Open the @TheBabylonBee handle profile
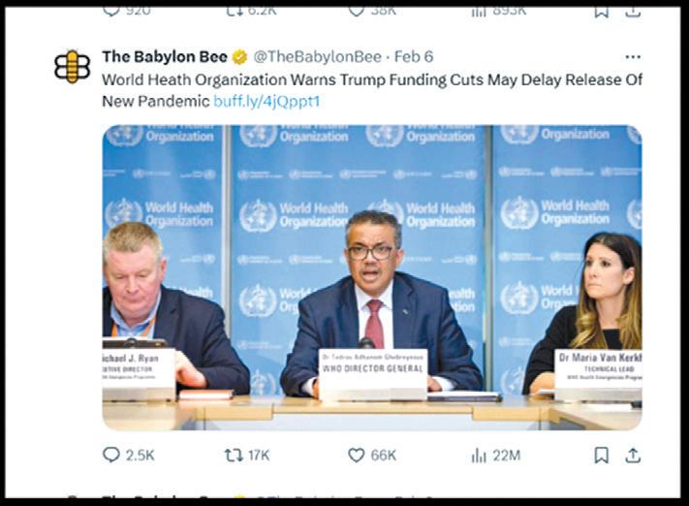The height and width of the screenshot is (506, 689). tap(317, 57)
